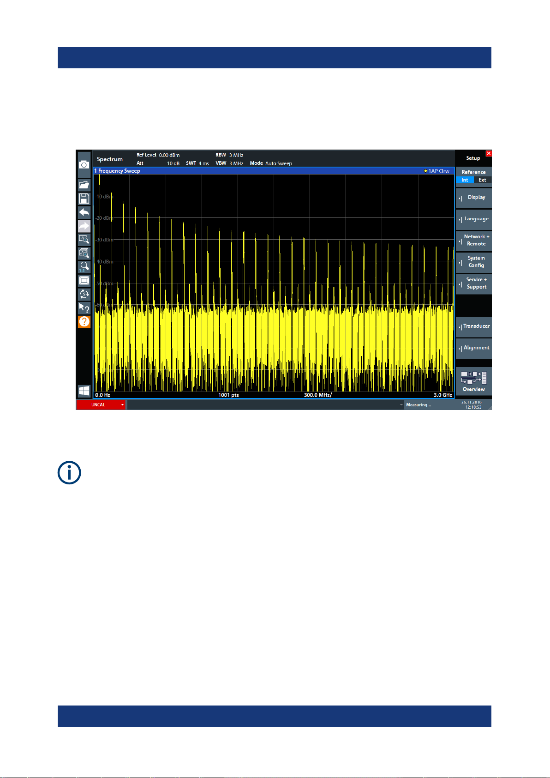Click the yellow trace color indicator dot

click(425, 171)
